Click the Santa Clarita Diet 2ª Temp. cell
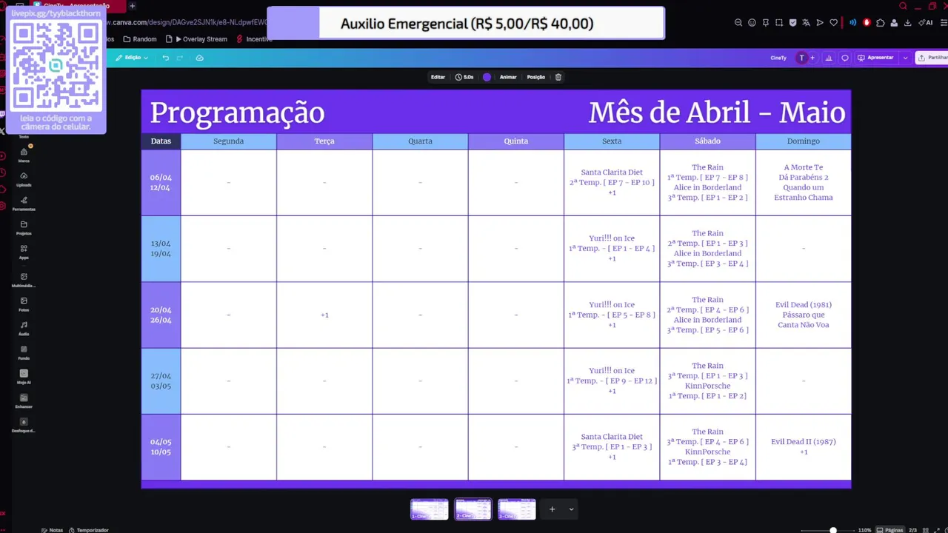This screenshot has height=533, width=948. (x=612, y=182)
